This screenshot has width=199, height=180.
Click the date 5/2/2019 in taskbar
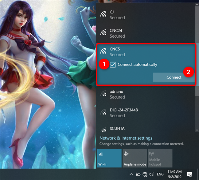[x=175, y=177]
